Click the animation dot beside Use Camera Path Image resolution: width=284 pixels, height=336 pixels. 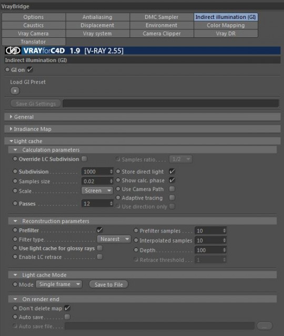coord(118,189)
